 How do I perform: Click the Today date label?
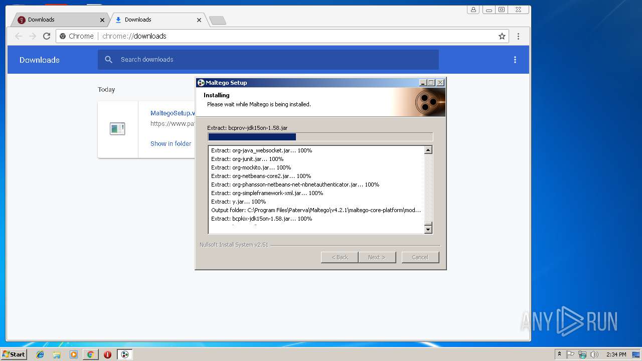click(106, 90)
